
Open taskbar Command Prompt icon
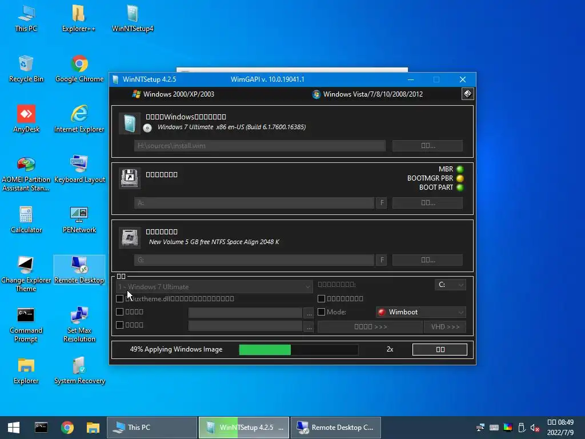41,428
